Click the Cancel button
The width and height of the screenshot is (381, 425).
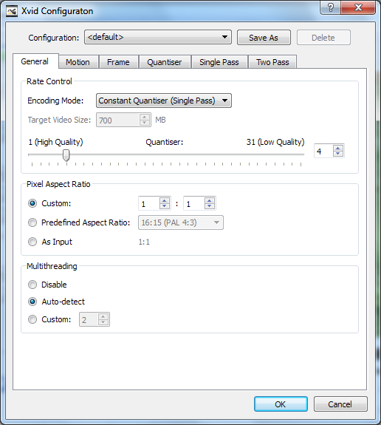(x=340, y=404)
